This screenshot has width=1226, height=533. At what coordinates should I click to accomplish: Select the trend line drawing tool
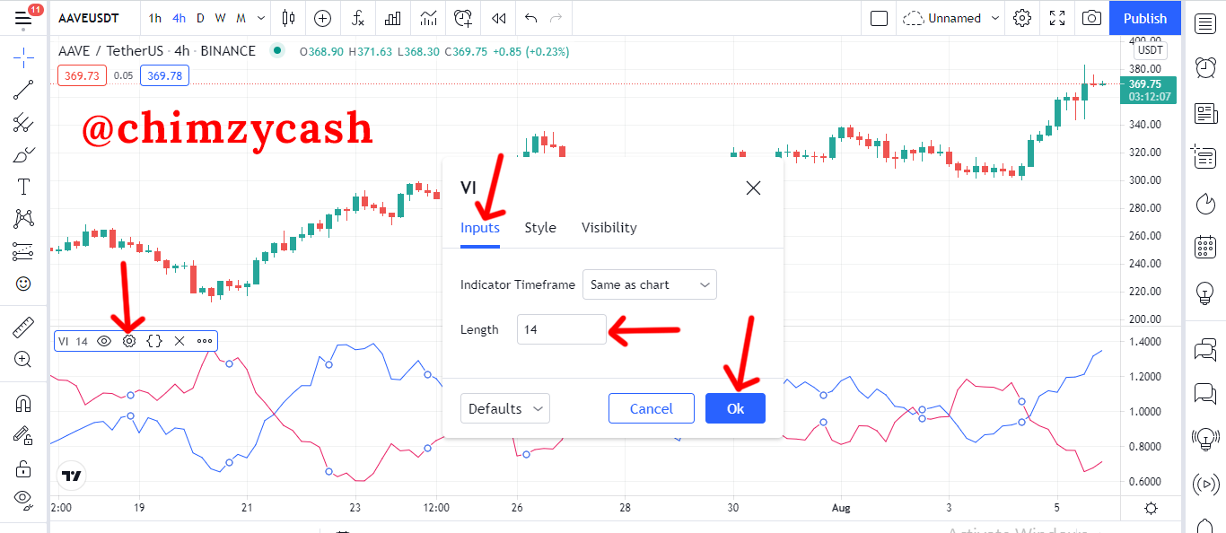tap(23, 89)
